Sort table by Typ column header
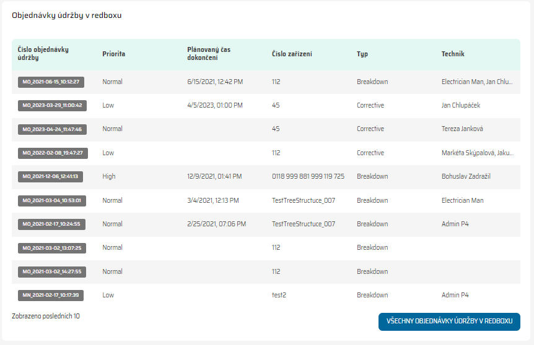 click(362, 54)
